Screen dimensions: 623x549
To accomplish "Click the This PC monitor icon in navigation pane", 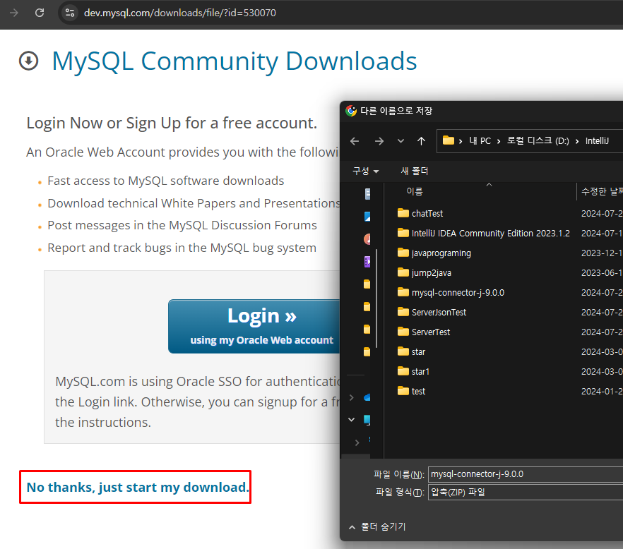I will pos(367,420).
